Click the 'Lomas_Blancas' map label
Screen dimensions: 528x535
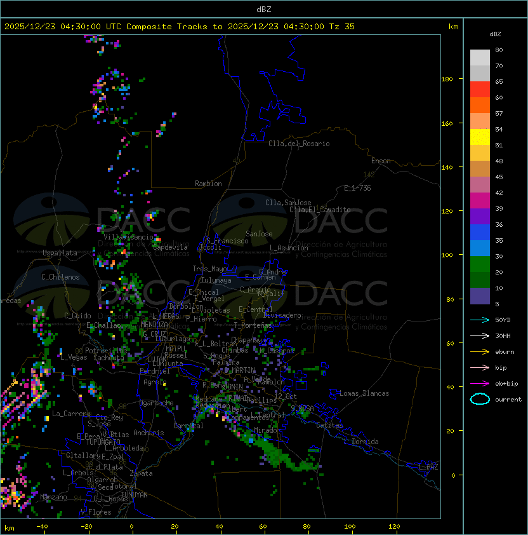tap(364, 393)
